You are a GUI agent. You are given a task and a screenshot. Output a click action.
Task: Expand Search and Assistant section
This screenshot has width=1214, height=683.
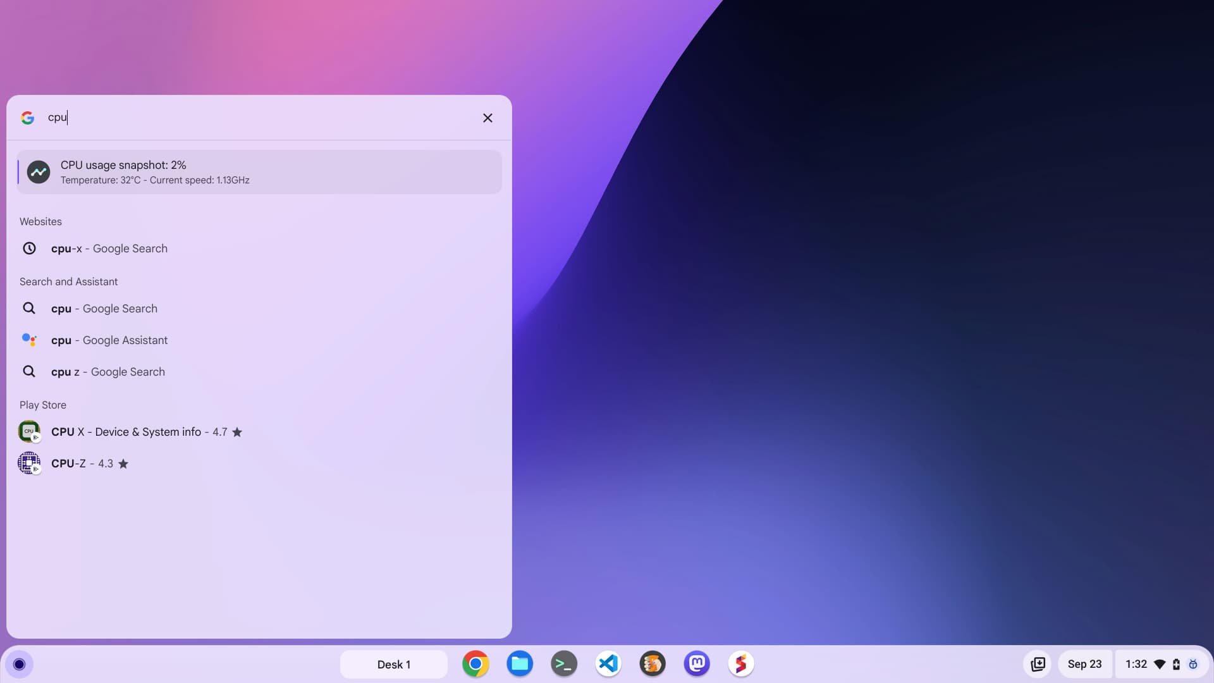68,281
